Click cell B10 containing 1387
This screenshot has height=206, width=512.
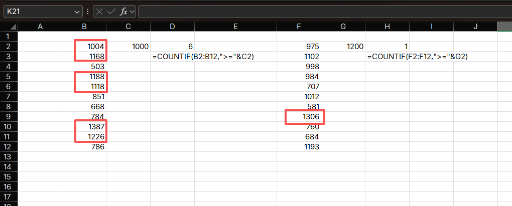(x=84, y=127)
